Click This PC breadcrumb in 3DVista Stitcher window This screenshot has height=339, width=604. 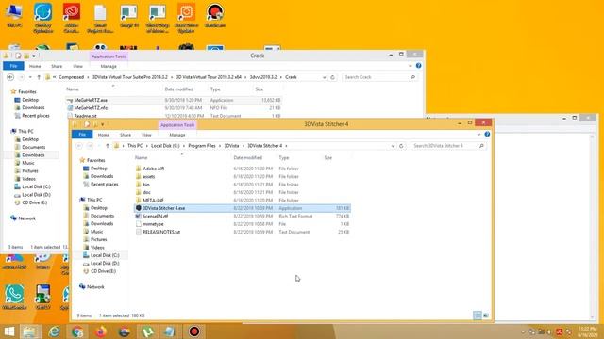(135, 146)
